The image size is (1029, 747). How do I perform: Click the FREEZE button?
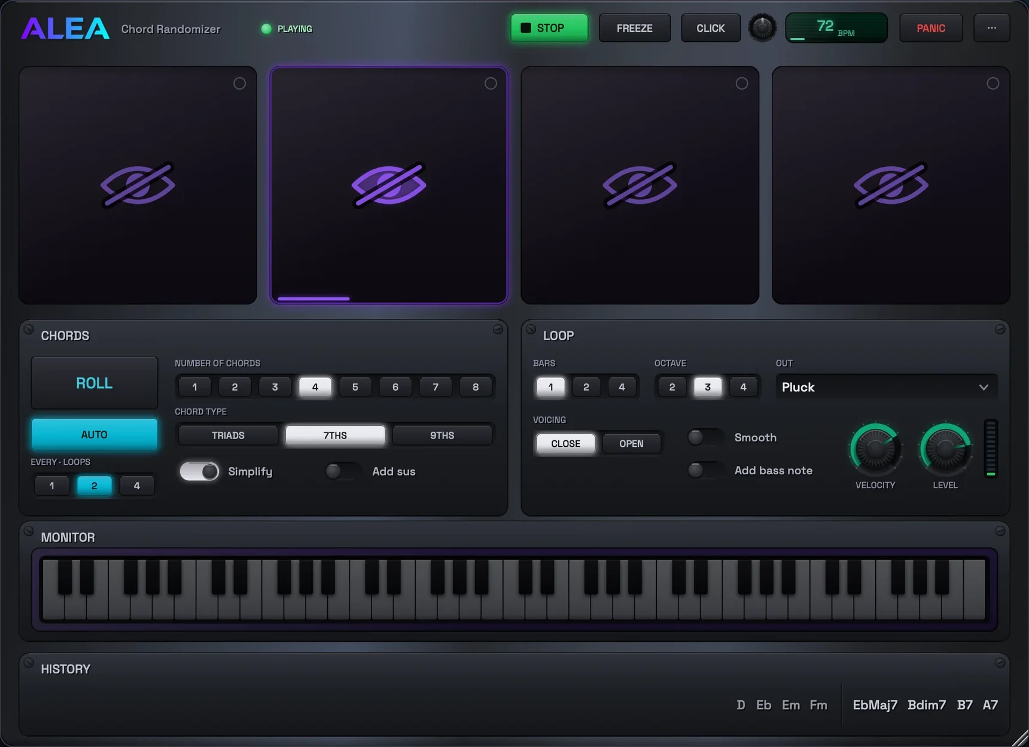coord(635,28)
